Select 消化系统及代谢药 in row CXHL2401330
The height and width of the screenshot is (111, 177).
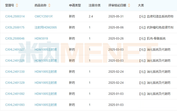158,72
